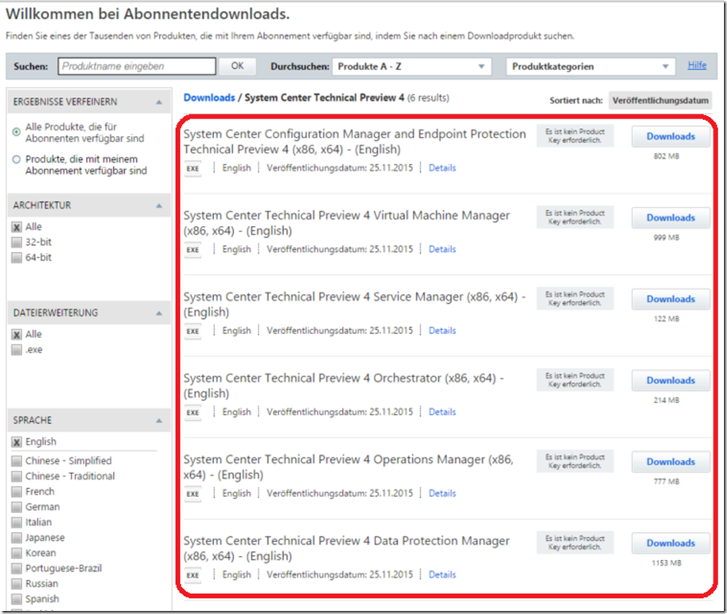This screenshot has height=614, width=727.
Task: Click the Operations Manager product title
Action: point(348,467)
